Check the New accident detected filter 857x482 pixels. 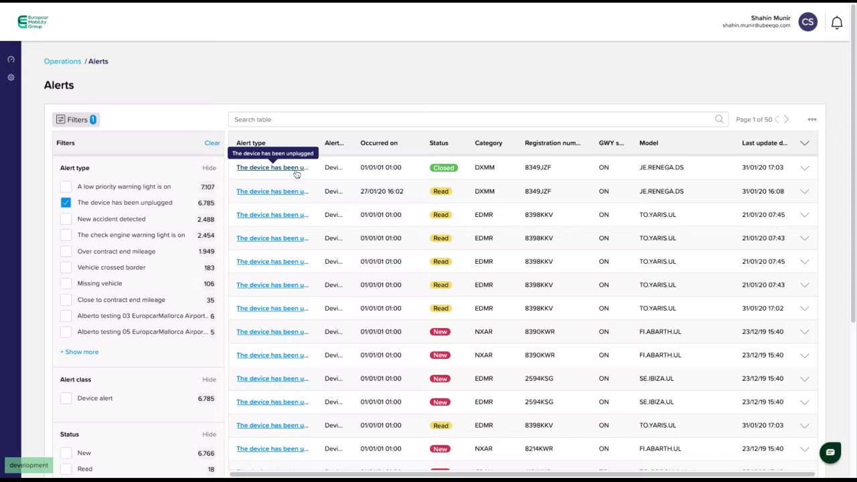tap(66, 219)
